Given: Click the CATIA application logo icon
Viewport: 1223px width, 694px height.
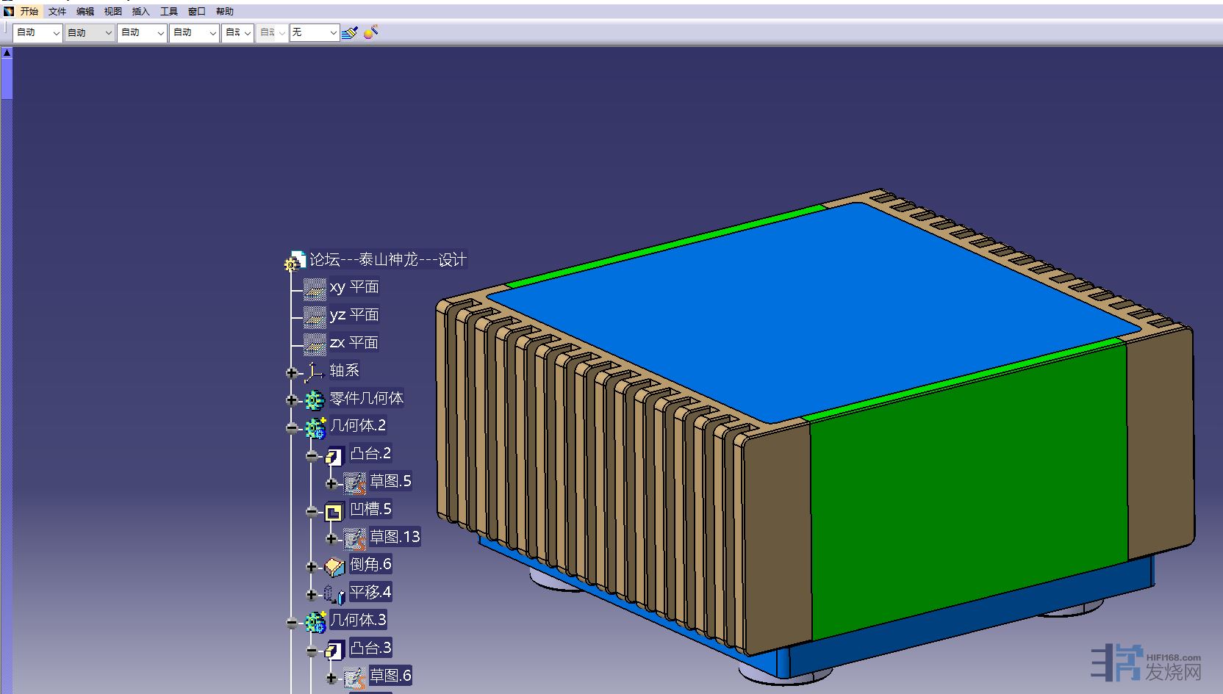Looking at the screenshot, I should pyautogui.click(x=8, y=11).
